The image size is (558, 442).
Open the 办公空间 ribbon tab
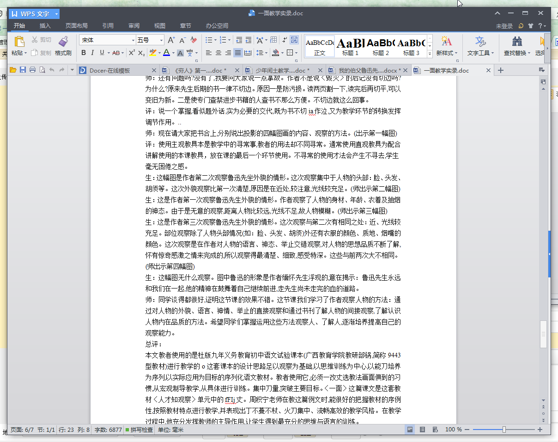(217, 26)
